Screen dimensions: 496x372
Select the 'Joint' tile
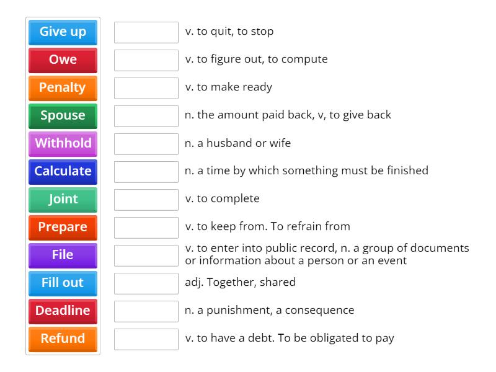click(x=62, y=200)
